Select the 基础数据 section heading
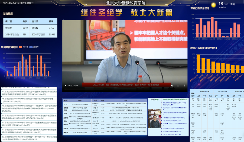This screenshot has height=142, width=244. click(8, 14)
